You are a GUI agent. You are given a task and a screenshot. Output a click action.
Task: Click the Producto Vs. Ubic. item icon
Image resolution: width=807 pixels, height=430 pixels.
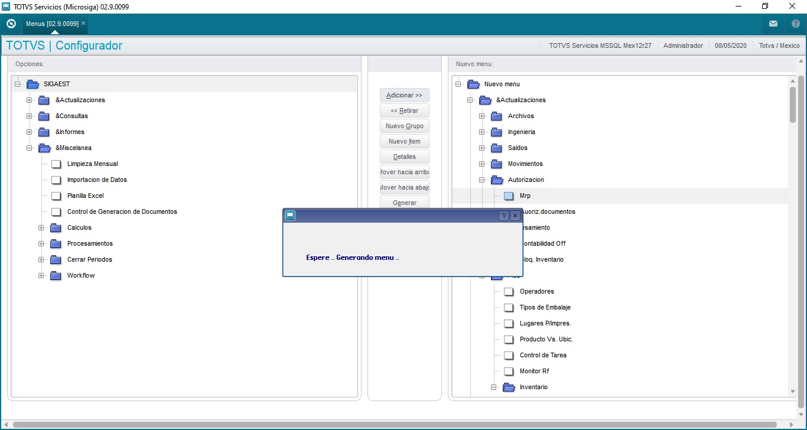(509, 339)
